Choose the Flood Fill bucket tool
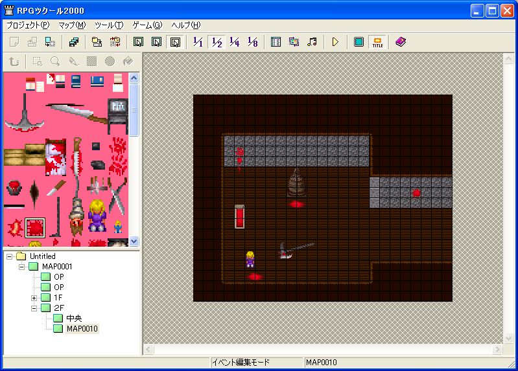Screen dimensions: 518x371 click(x=128, y=62)
